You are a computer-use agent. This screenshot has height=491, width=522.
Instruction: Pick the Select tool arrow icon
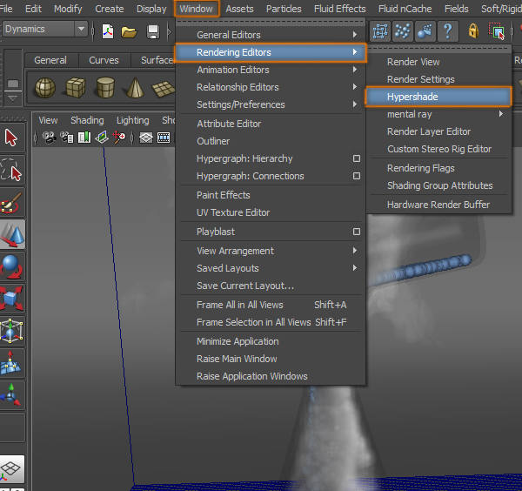click(x=11, y=138)
